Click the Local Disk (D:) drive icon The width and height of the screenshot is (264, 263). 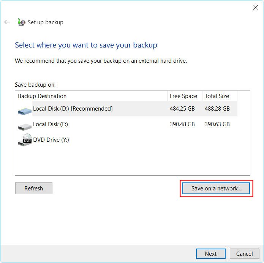coord(25,110)
